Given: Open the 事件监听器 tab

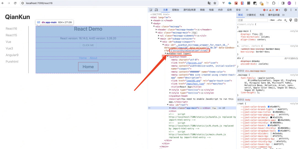Looking at the screenshot, I should pos(274,15).
